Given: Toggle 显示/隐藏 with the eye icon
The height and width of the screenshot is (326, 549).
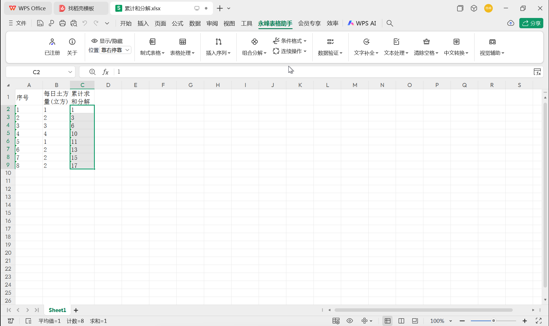Looking at the screenshot, I should 94,41.
